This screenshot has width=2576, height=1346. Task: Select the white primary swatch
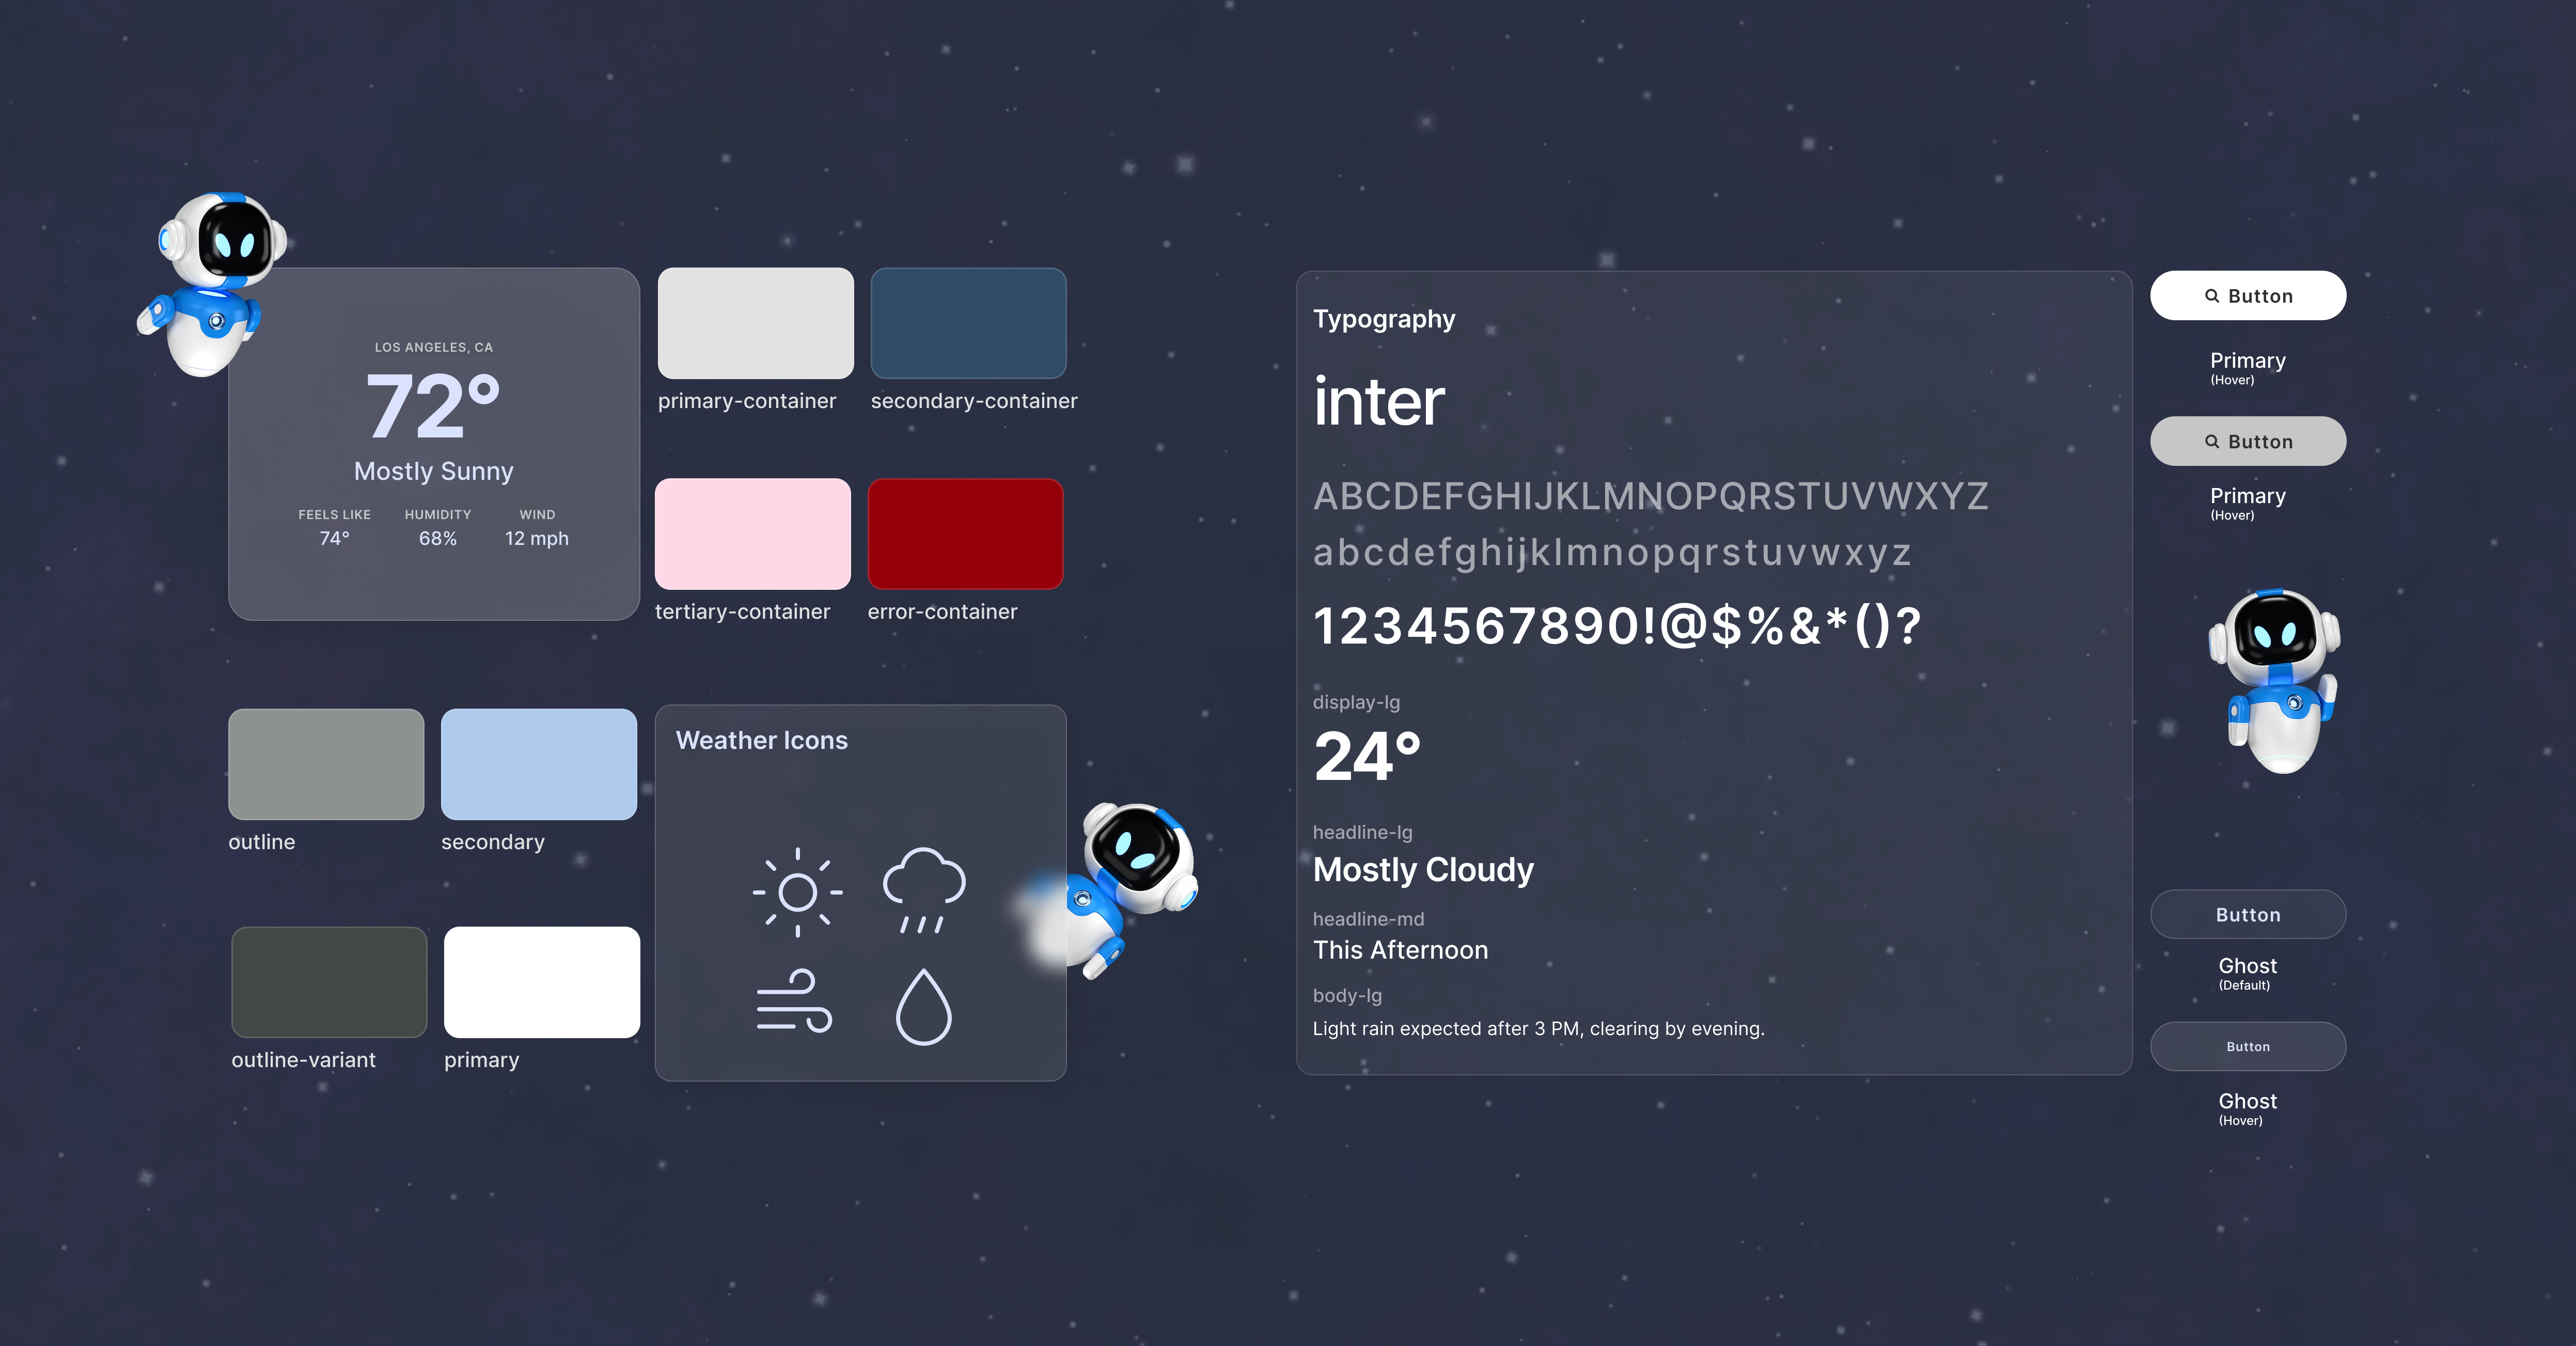click(542, 982)
